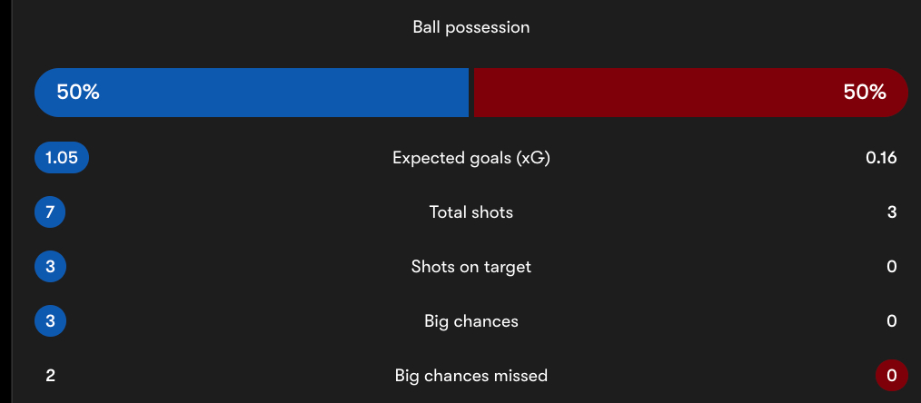Image resolution: width=921 pixels, height=403 pixels.
Task: Open the Big chances missed stat label
Action: (x=470, y=376)
